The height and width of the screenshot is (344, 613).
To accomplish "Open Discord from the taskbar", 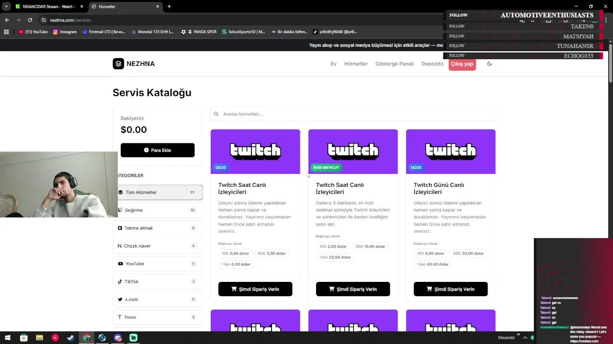I will [118, 338].
